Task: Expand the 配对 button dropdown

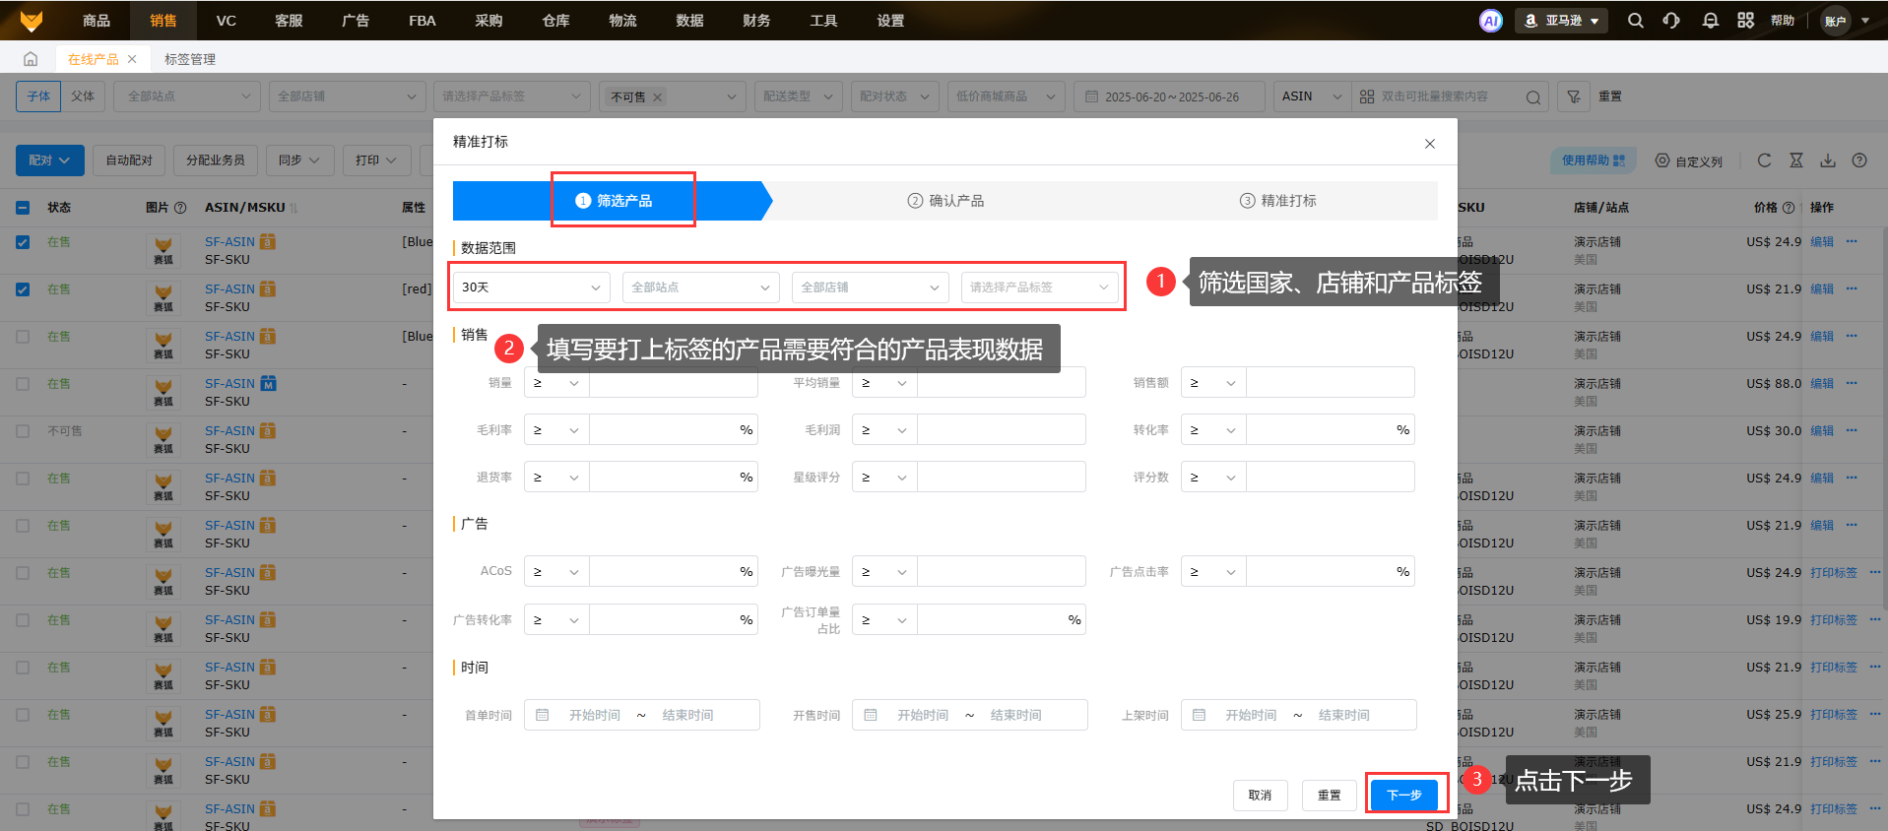Action: pyautogui.click(x=49, y=160)
